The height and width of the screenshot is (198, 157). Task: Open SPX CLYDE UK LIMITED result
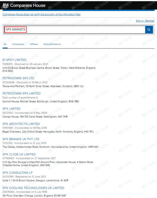[19, 154]
